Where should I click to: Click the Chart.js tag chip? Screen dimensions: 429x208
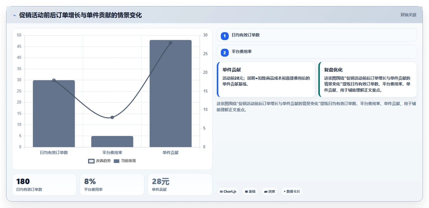point(228,191)
